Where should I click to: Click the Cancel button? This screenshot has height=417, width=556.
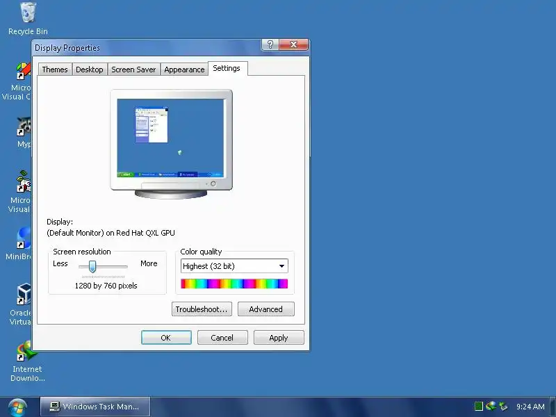click(x=222, y=338)
